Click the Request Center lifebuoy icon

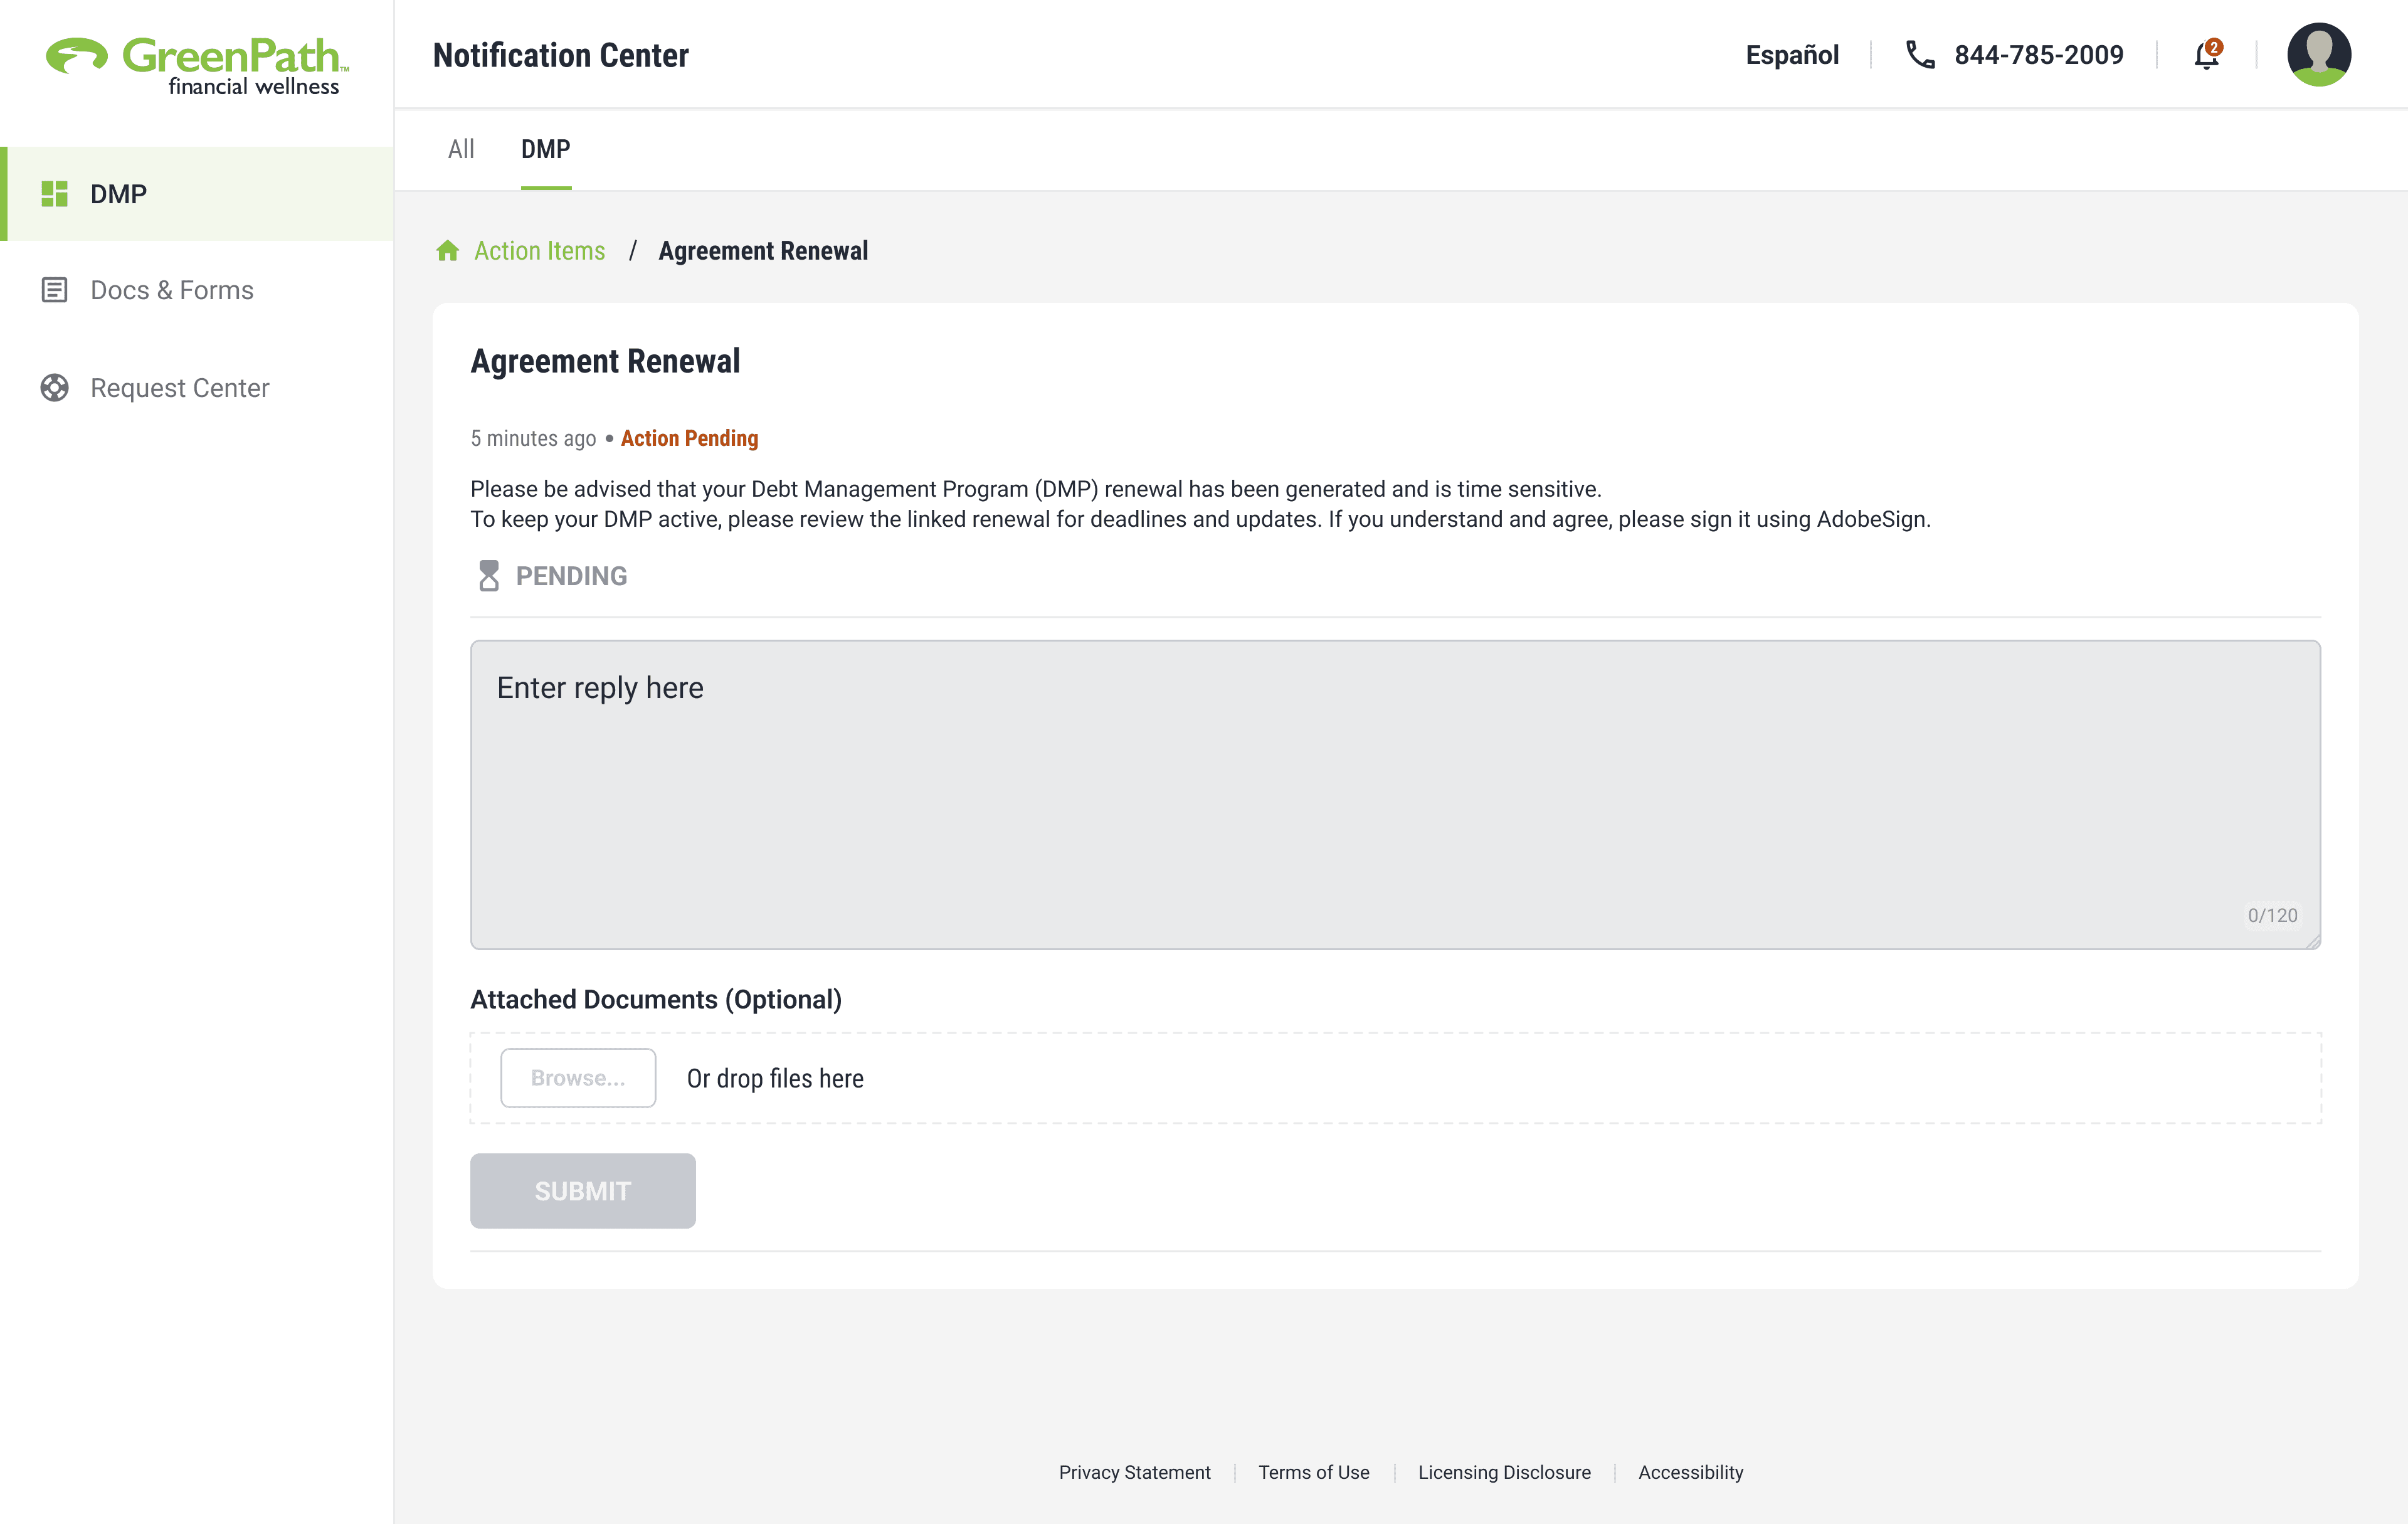click(x=54, y=388)
